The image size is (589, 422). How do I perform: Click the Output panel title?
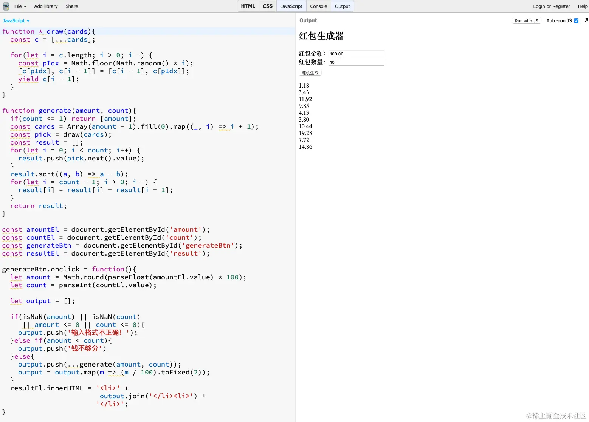[308, 20]
